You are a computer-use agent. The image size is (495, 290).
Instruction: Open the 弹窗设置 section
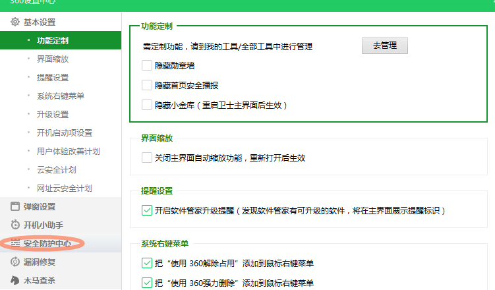coord(61,207)
